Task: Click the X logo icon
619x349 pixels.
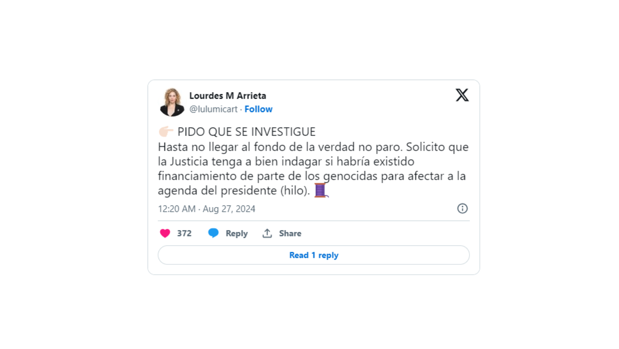Action: [x=462, y=95]
